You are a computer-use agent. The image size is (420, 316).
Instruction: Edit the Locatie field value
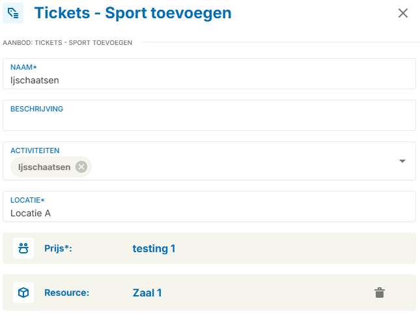tap(208, 212)
